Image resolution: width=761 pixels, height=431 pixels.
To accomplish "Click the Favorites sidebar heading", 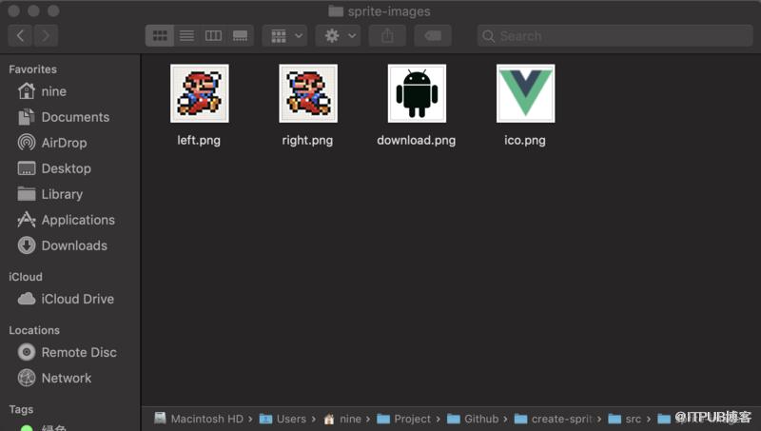I will [32, 69].
